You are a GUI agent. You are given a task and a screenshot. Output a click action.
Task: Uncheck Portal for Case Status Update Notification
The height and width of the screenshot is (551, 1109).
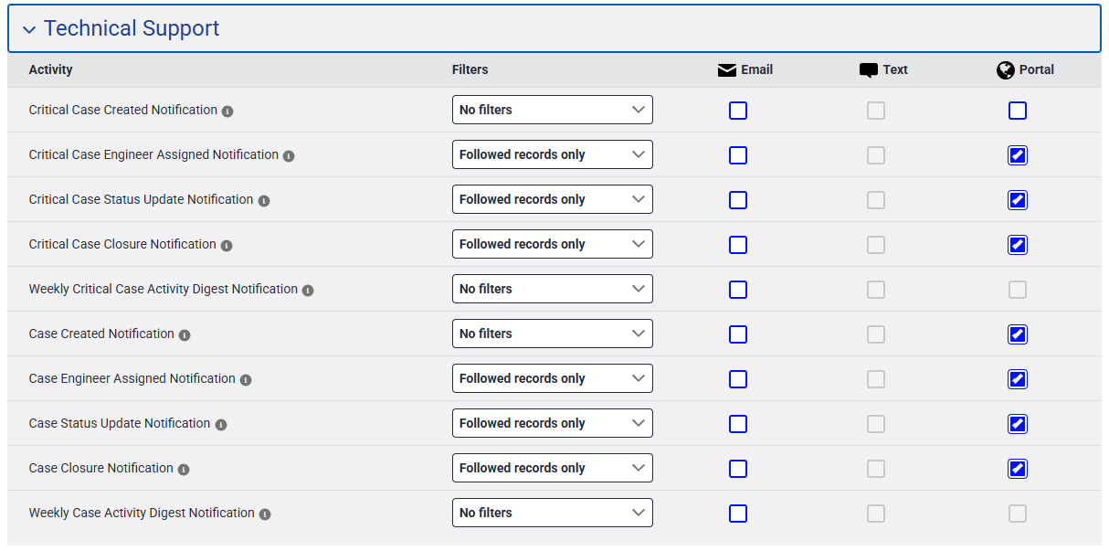[1018, 424]
